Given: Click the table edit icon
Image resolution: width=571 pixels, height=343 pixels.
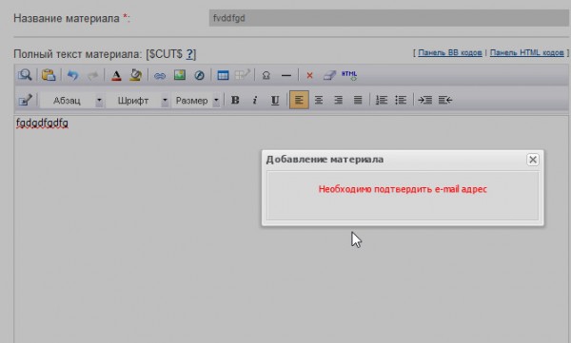Looking at the screenshot, I should pos(242,75).
